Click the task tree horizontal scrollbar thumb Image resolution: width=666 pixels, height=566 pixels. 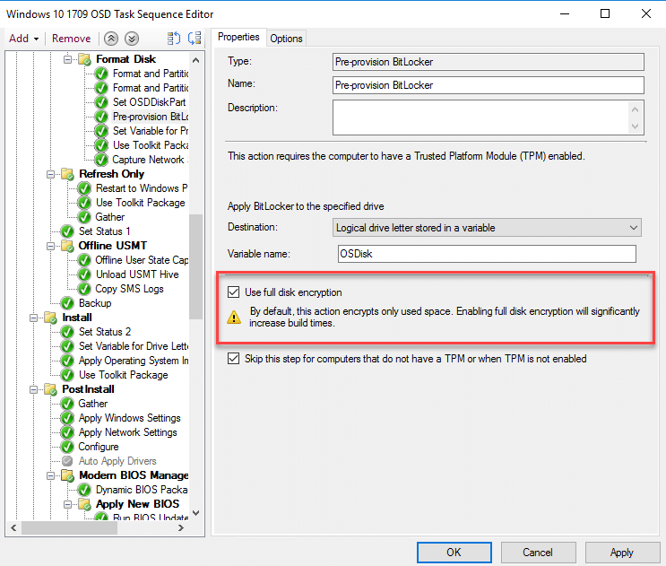click(x=69, y=528)
